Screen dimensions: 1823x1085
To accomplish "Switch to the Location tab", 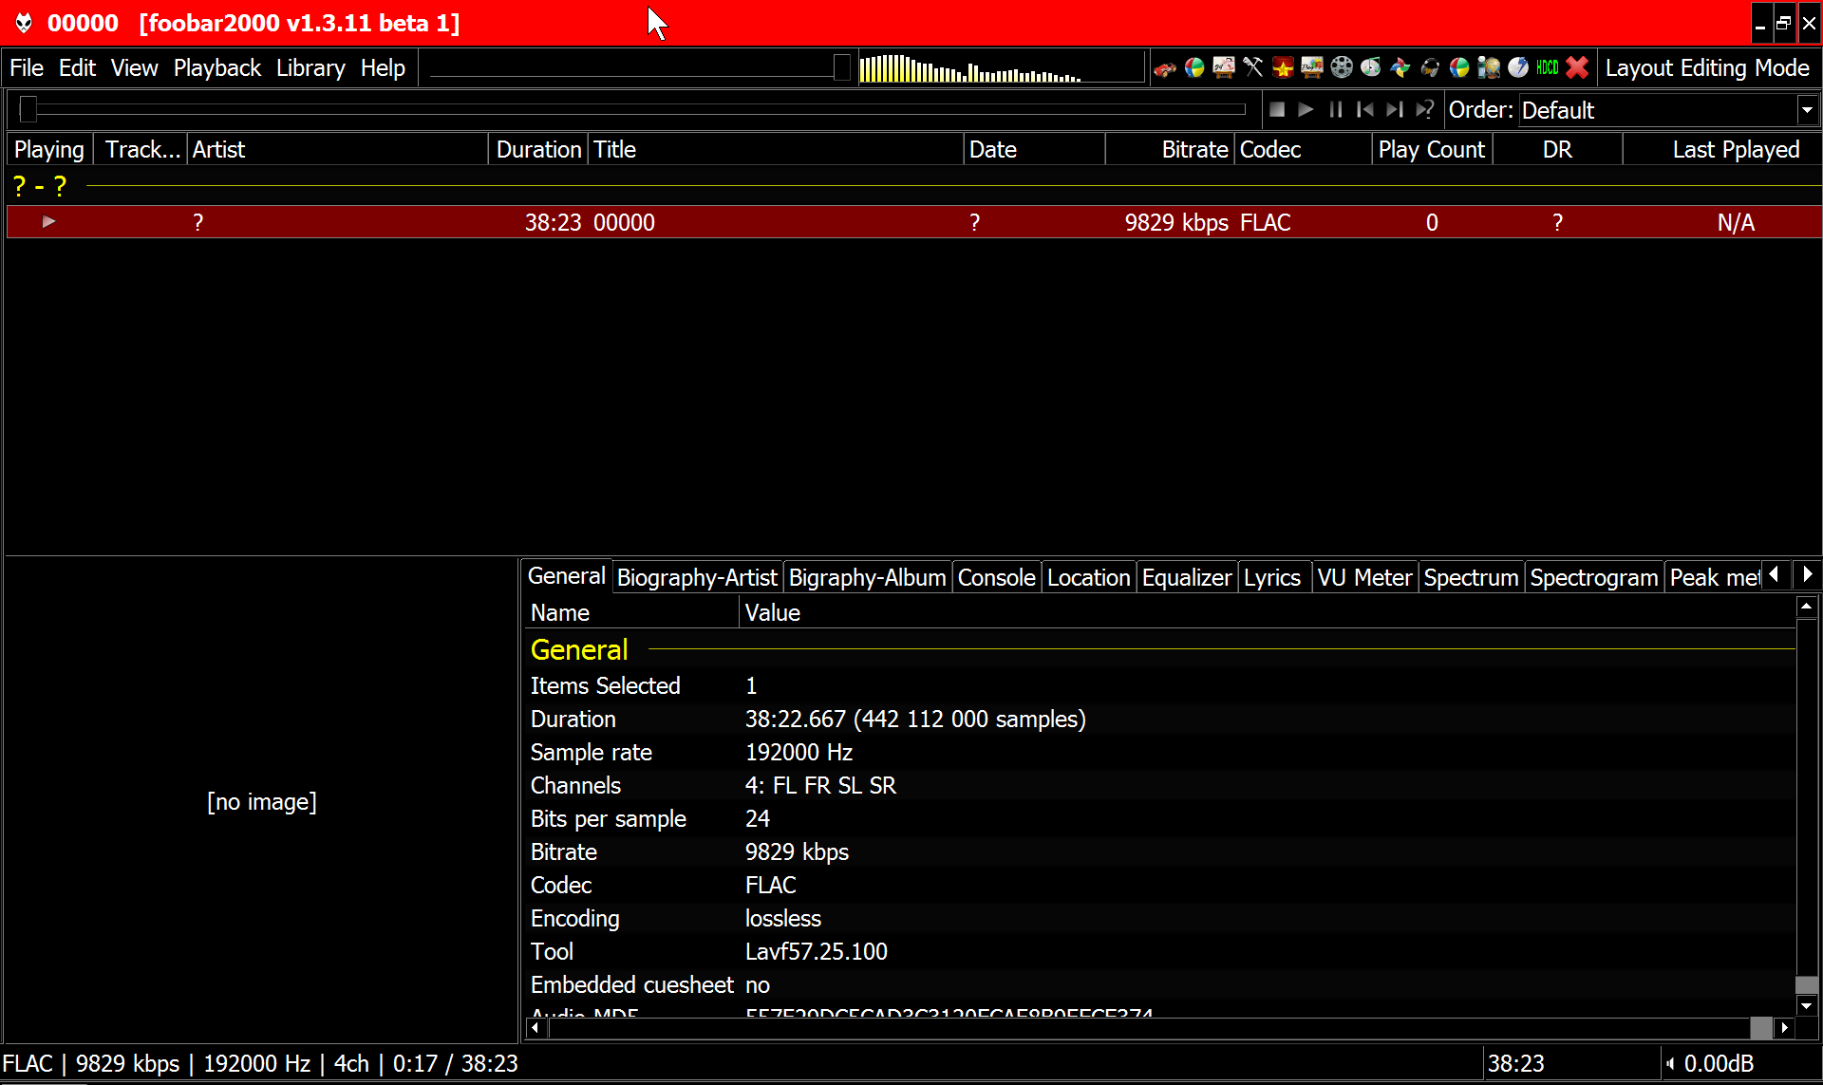I will tap(1088, 577).
